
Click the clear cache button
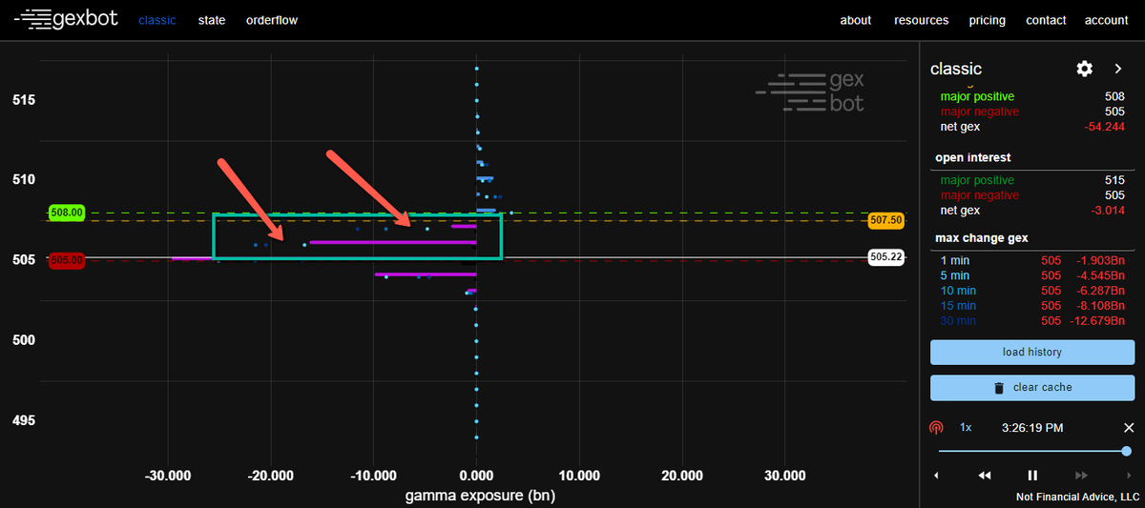pyautogui.click(x=1032, y=388)
